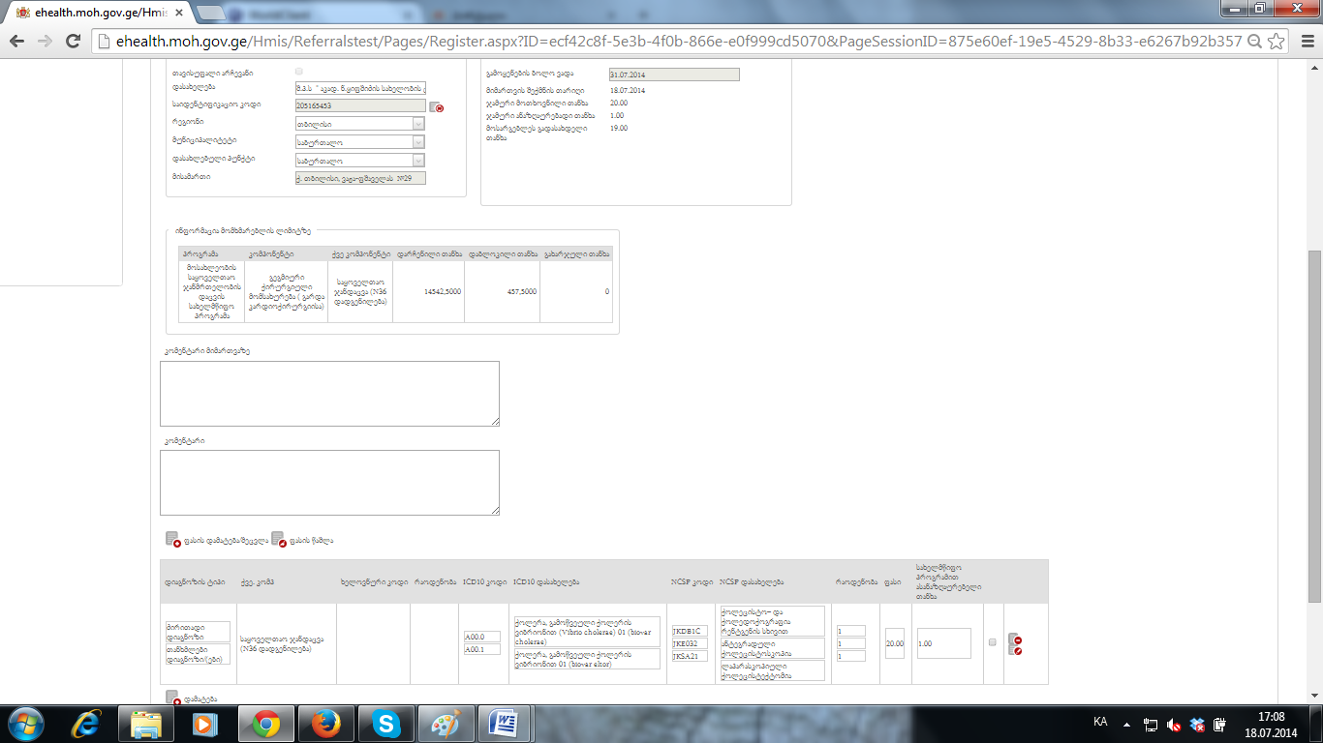Screen dimensions: 1323x743
Task: Expand the region dropdown showing თბილისი
Action: tap(418, 124)
